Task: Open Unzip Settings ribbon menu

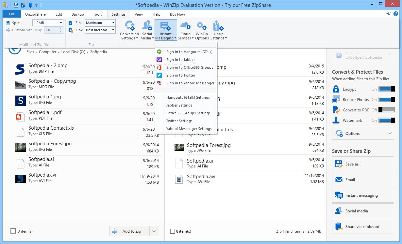Action: (x=218, y=30)
